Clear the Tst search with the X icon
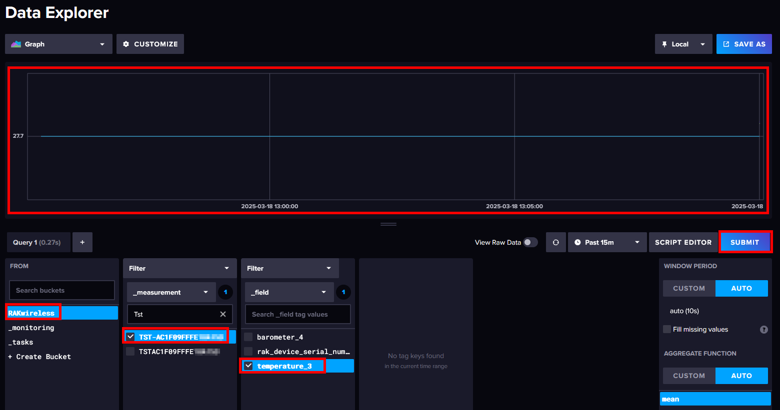The width and height of the screenshot is (780, 410). tap(223, 314)
